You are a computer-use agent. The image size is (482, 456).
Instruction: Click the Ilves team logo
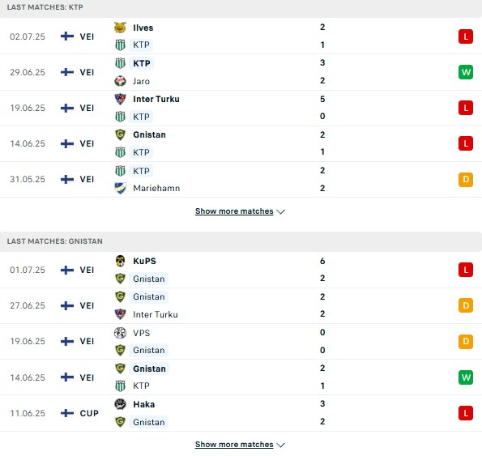point(120,28)
